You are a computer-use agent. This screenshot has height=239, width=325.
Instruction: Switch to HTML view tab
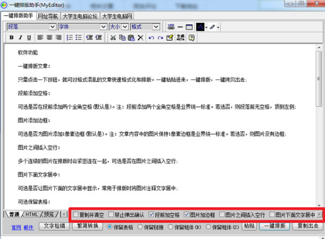click(x=32, y=214)
